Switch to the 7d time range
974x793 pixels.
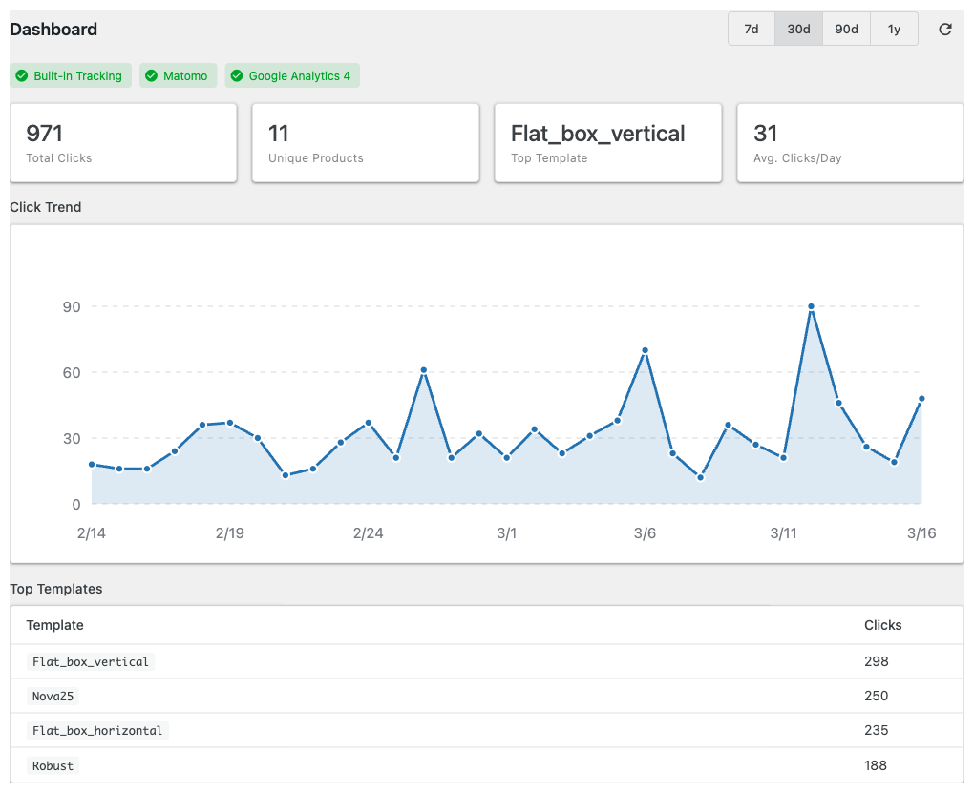tap(751, 29)
